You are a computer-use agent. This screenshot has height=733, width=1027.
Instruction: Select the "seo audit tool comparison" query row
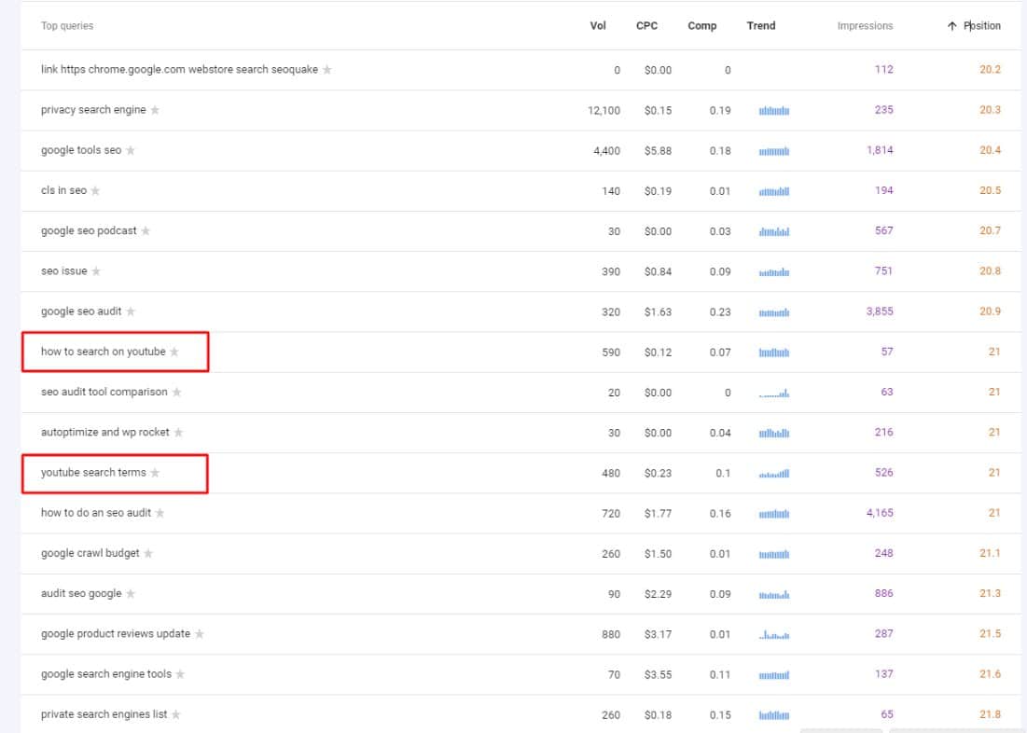click(104, 392)
